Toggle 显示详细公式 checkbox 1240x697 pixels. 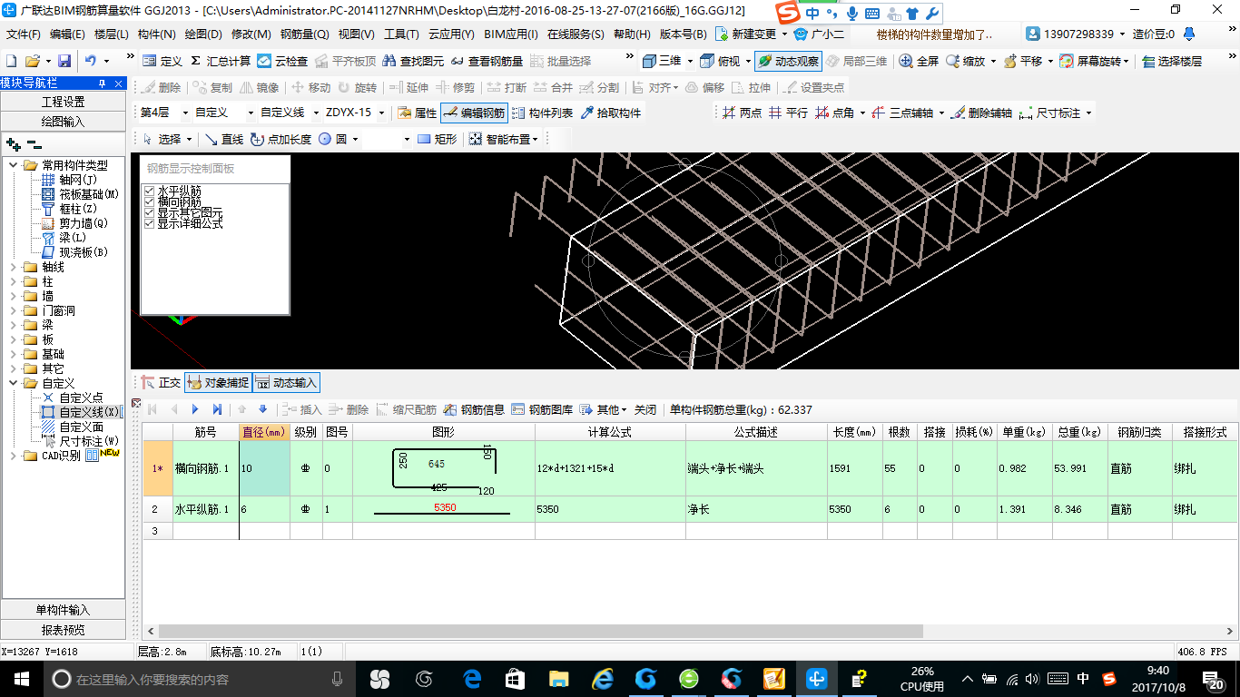pyautogui.click(x=150, y=223)
